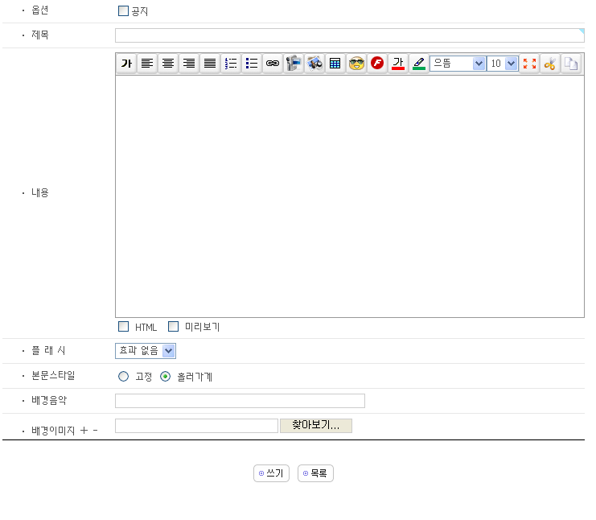This screenshot has height=520, width=596.
Task: Open the font size dropdown 10
Action: click(x=503, y=63)
